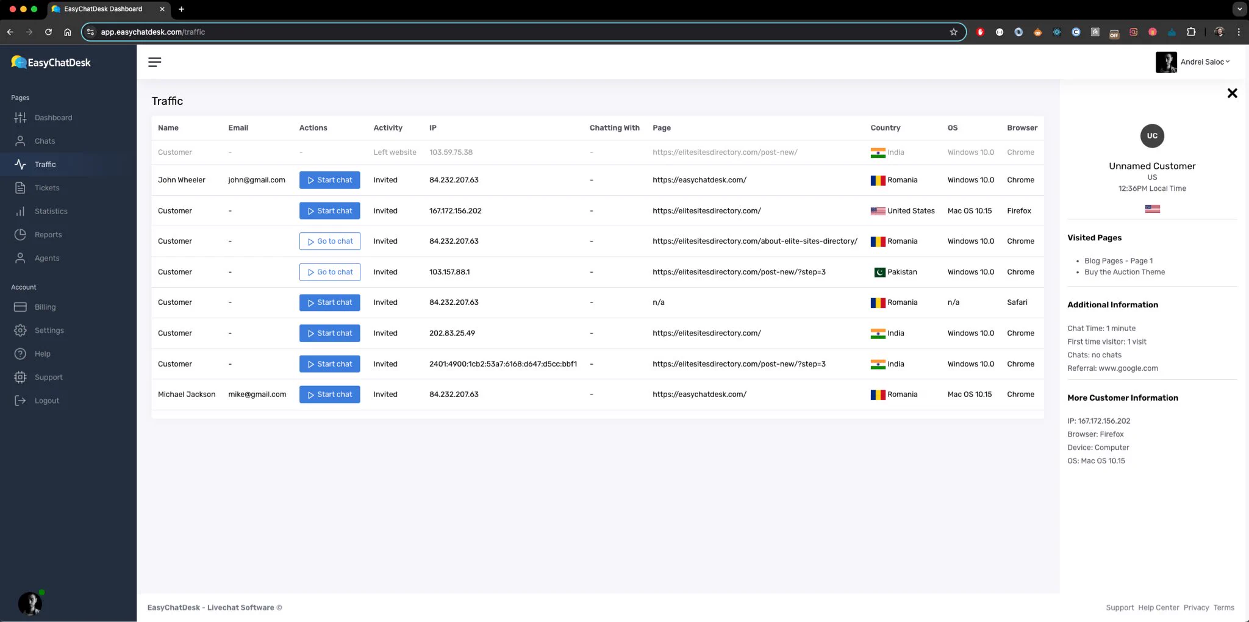Click the EasyChatDesk logo
Viewport: 1249px width, 622px height.
[51, 62]
